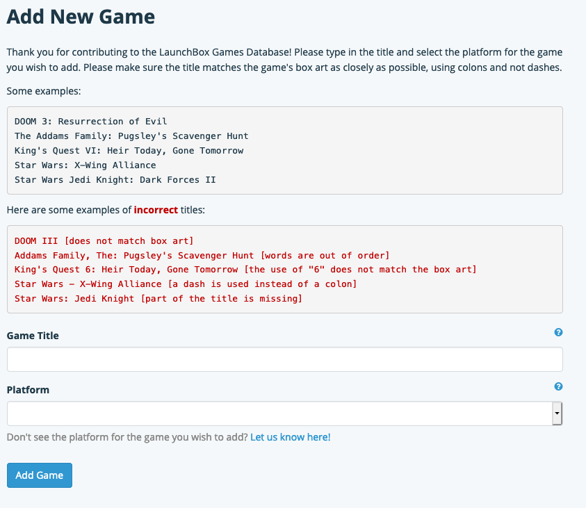The image size is (586, 508).
Task: Submit with the Add Game button
Action: point(40,475)
